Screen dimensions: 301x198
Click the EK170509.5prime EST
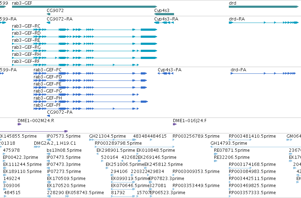(66, 179)
